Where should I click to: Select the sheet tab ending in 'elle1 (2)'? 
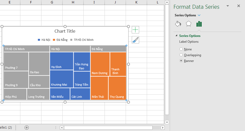pyautogui.click(x=6, y=128)
